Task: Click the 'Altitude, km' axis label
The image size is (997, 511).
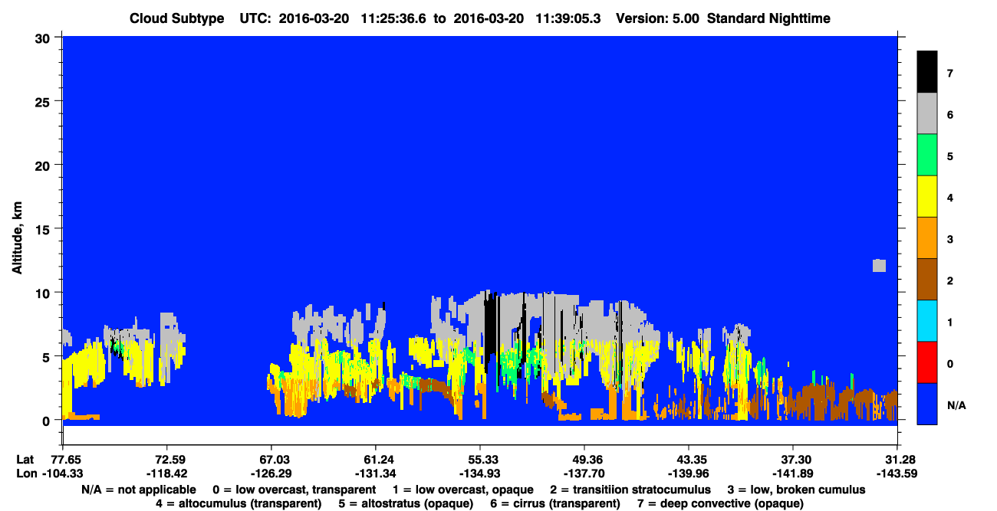Action: [x=17, y=237]
